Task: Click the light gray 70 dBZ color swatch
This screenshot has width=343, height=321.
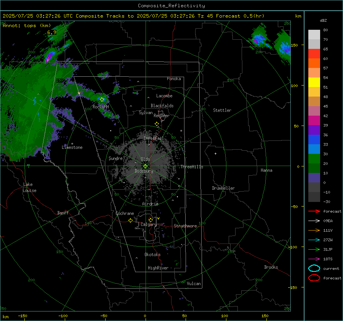Action: point(314,35)
